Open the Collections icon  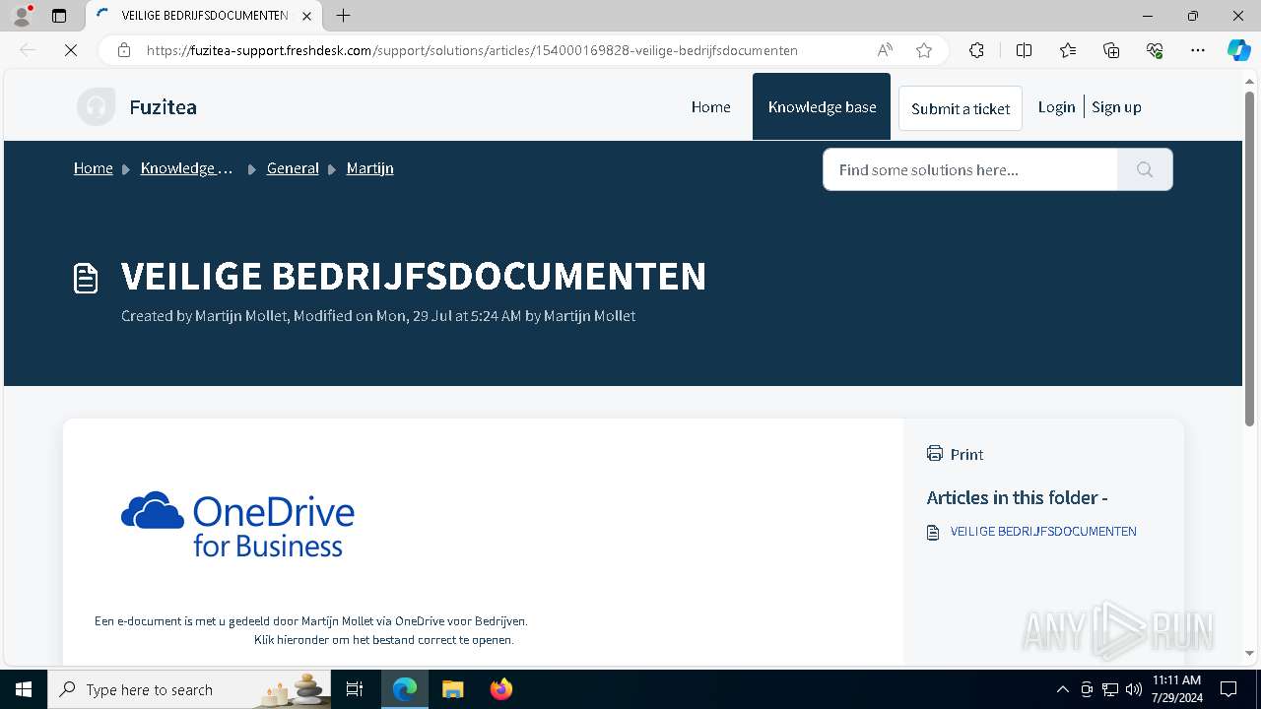tap(1111, 50)
